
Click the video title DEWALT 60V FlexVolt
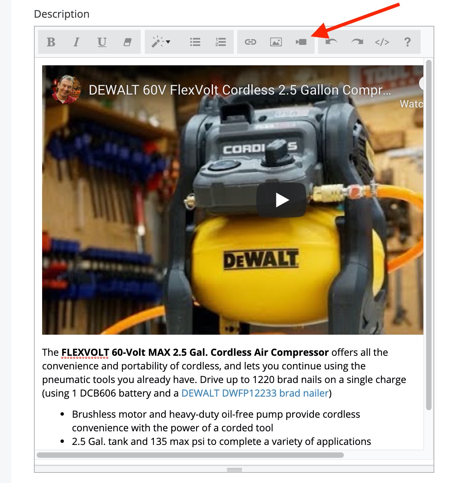(x=240, y=90)
